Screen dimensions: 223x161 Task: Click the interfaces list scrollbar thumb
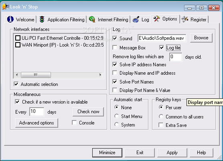coord(36,75)
